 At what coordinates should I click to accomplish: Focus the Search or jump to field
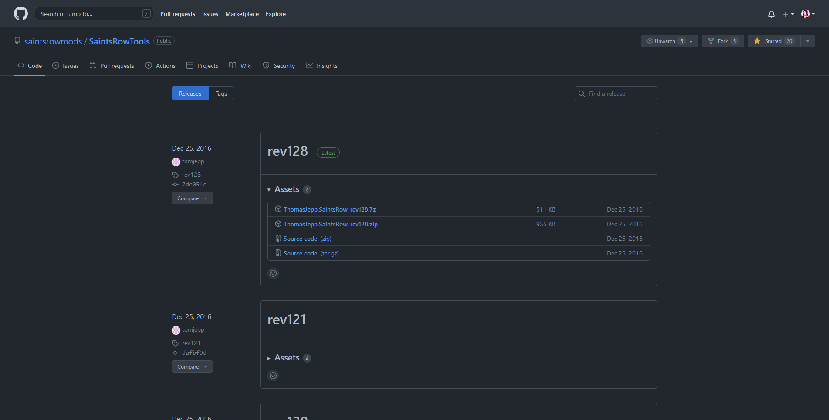click(x=94, y=13)
